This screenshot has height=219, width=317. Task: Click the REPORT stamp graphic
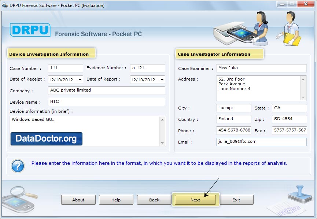click(298, 203)
